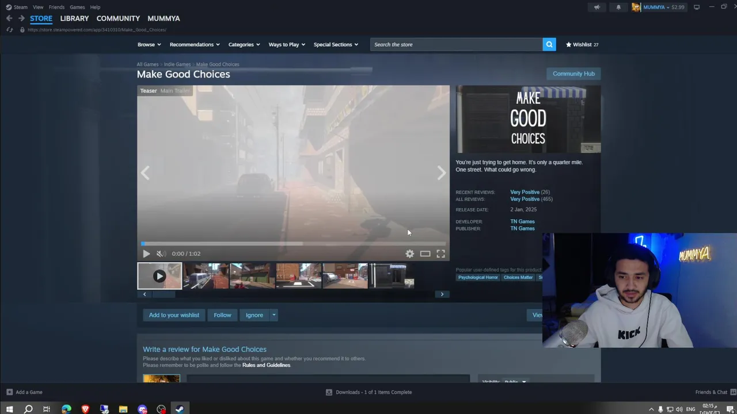Viewport: 737px width, 414px height.
Task: Select the second screenshot thumbnail
Action: (252, 276)
